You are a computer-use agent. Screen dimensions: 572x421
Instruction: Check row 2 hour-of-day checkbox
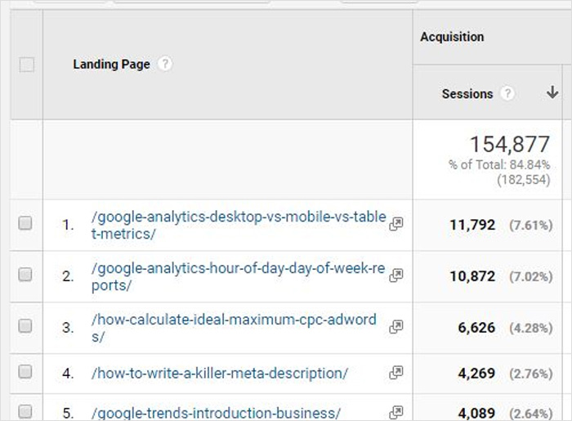(x=25, y=275)
